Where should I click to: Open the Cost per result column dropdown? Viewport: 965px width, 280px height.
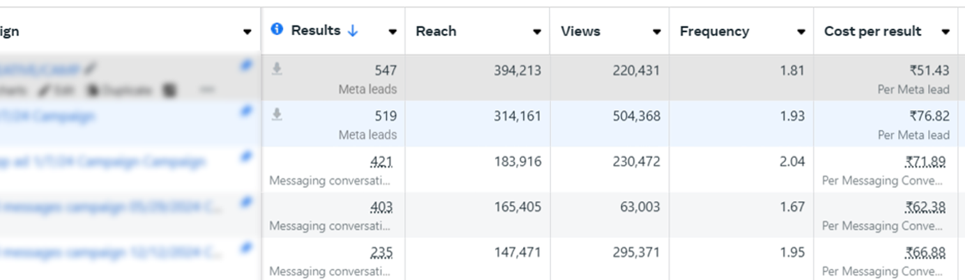click(945, 32)
